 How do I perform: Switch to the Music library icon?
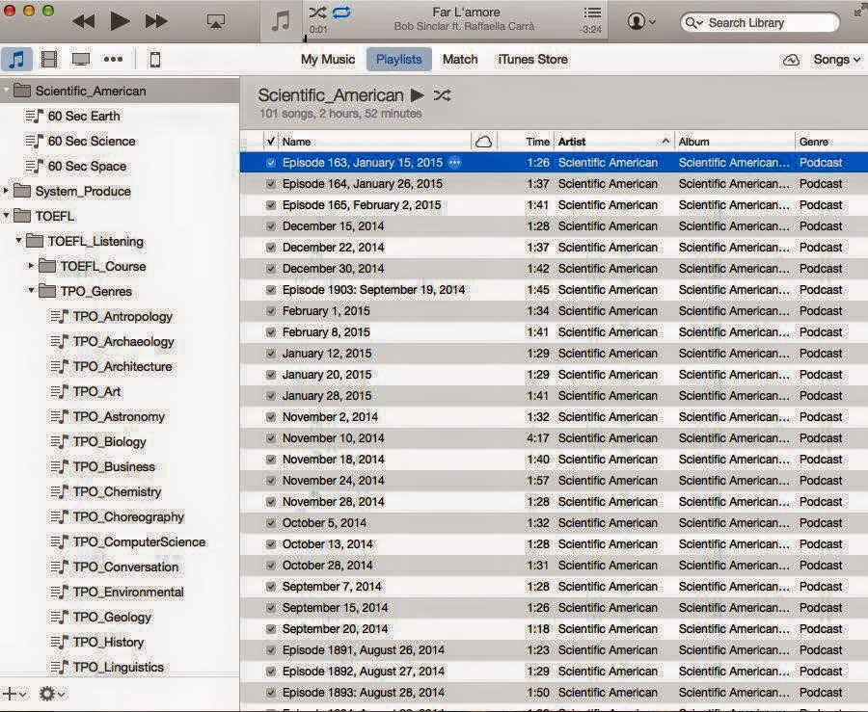point(16,59)
